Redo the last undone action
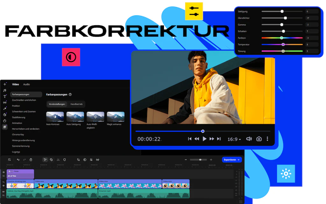Screen dimensions: 326x204 [x=25, y=160]
